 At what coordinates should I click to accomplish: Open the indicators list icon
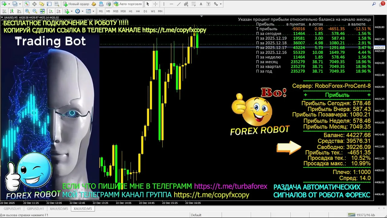67,11
